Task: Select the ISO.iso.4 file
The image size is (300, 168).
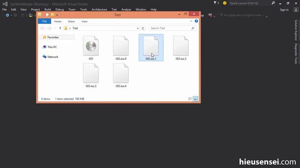Action: pos(121,76)
